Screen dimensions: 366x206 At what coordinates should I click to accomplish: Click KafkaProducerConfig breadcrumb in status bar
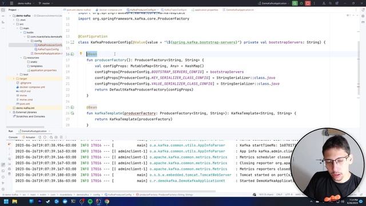pos(118,195)
